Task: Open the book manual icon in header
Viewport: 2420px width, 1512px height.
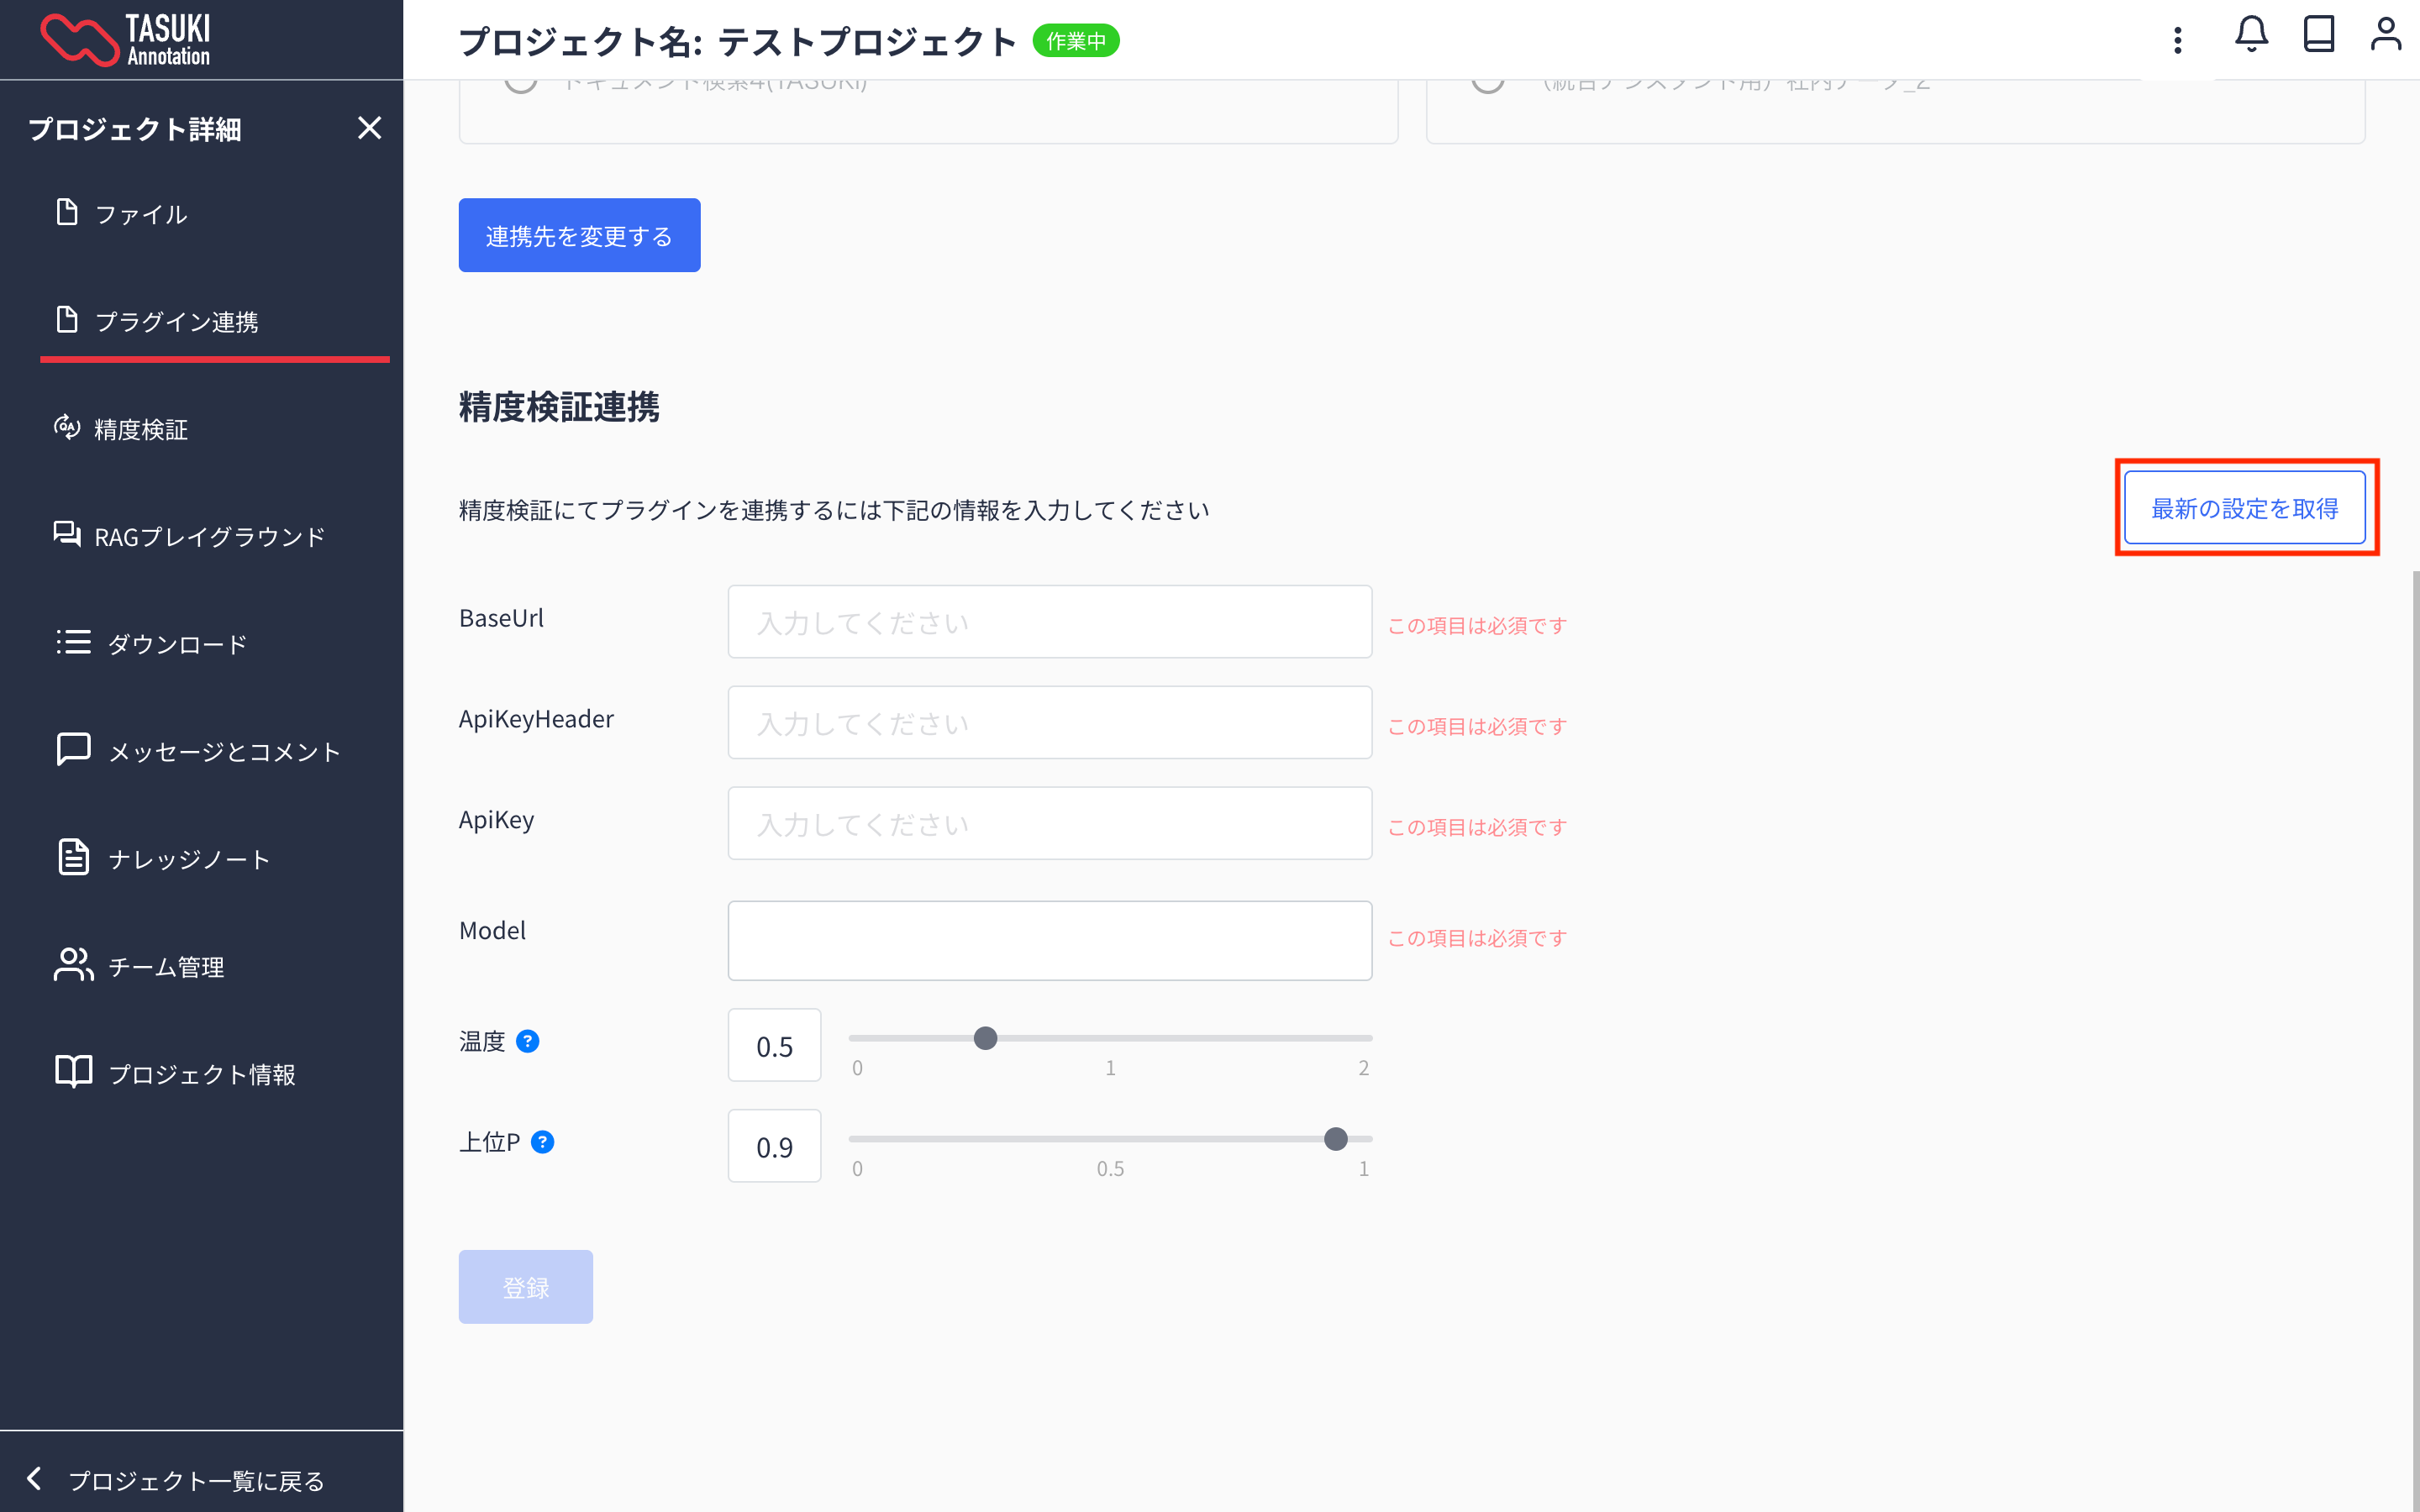Action: (2318, 35)
